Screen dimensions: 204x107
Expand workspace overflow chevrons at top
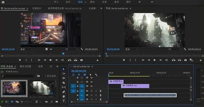152,2
